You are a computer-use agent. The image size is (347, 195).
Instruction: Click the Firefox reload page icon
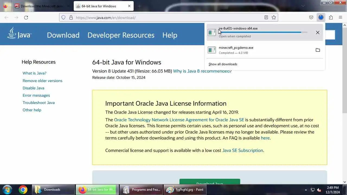(26, 18)
